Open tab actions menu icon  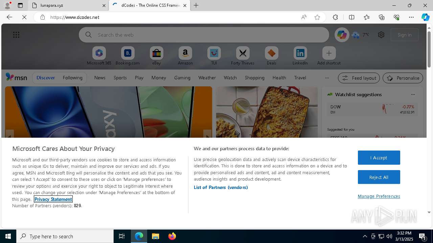(x=20, y=5)
